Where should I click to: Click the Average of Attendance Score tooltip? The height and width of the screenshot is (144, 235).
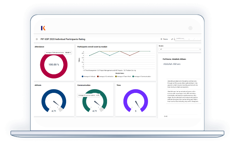coord(58,53)
